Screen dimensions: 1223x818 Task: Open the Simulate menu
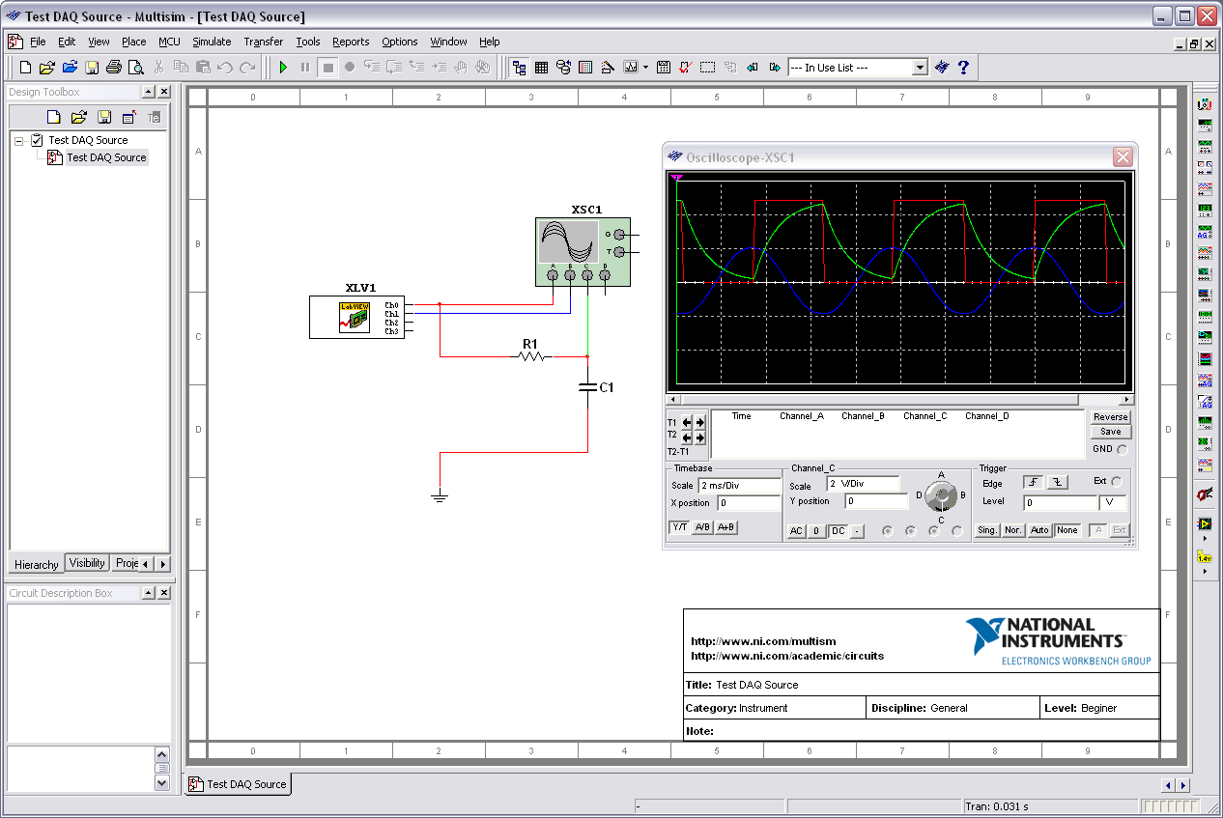(212, 42)
